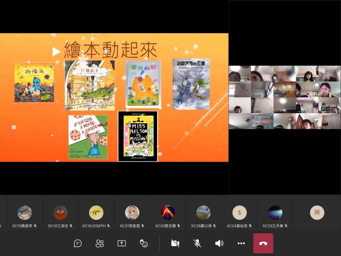Show the participants list
The width and height of the screenshot is (341, 256).
100,243
